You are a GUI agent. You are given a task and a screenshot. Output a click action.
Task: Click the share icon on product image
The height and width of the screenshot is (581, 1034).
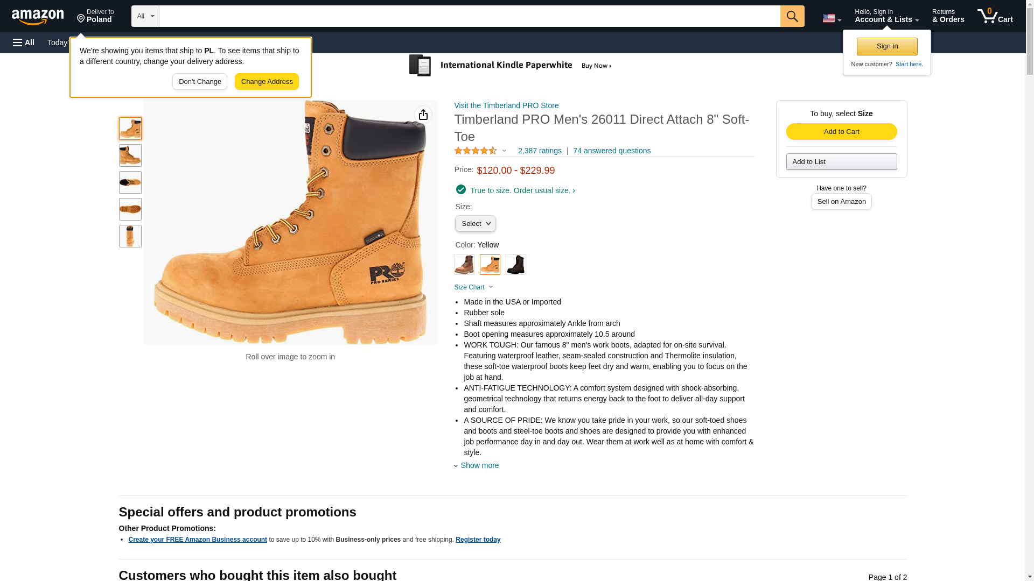tap(423, 115)
